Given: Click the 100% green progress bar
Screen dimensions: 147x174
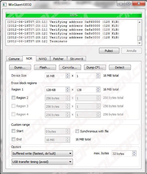Looking at the screenshot, I should [74, 15].
